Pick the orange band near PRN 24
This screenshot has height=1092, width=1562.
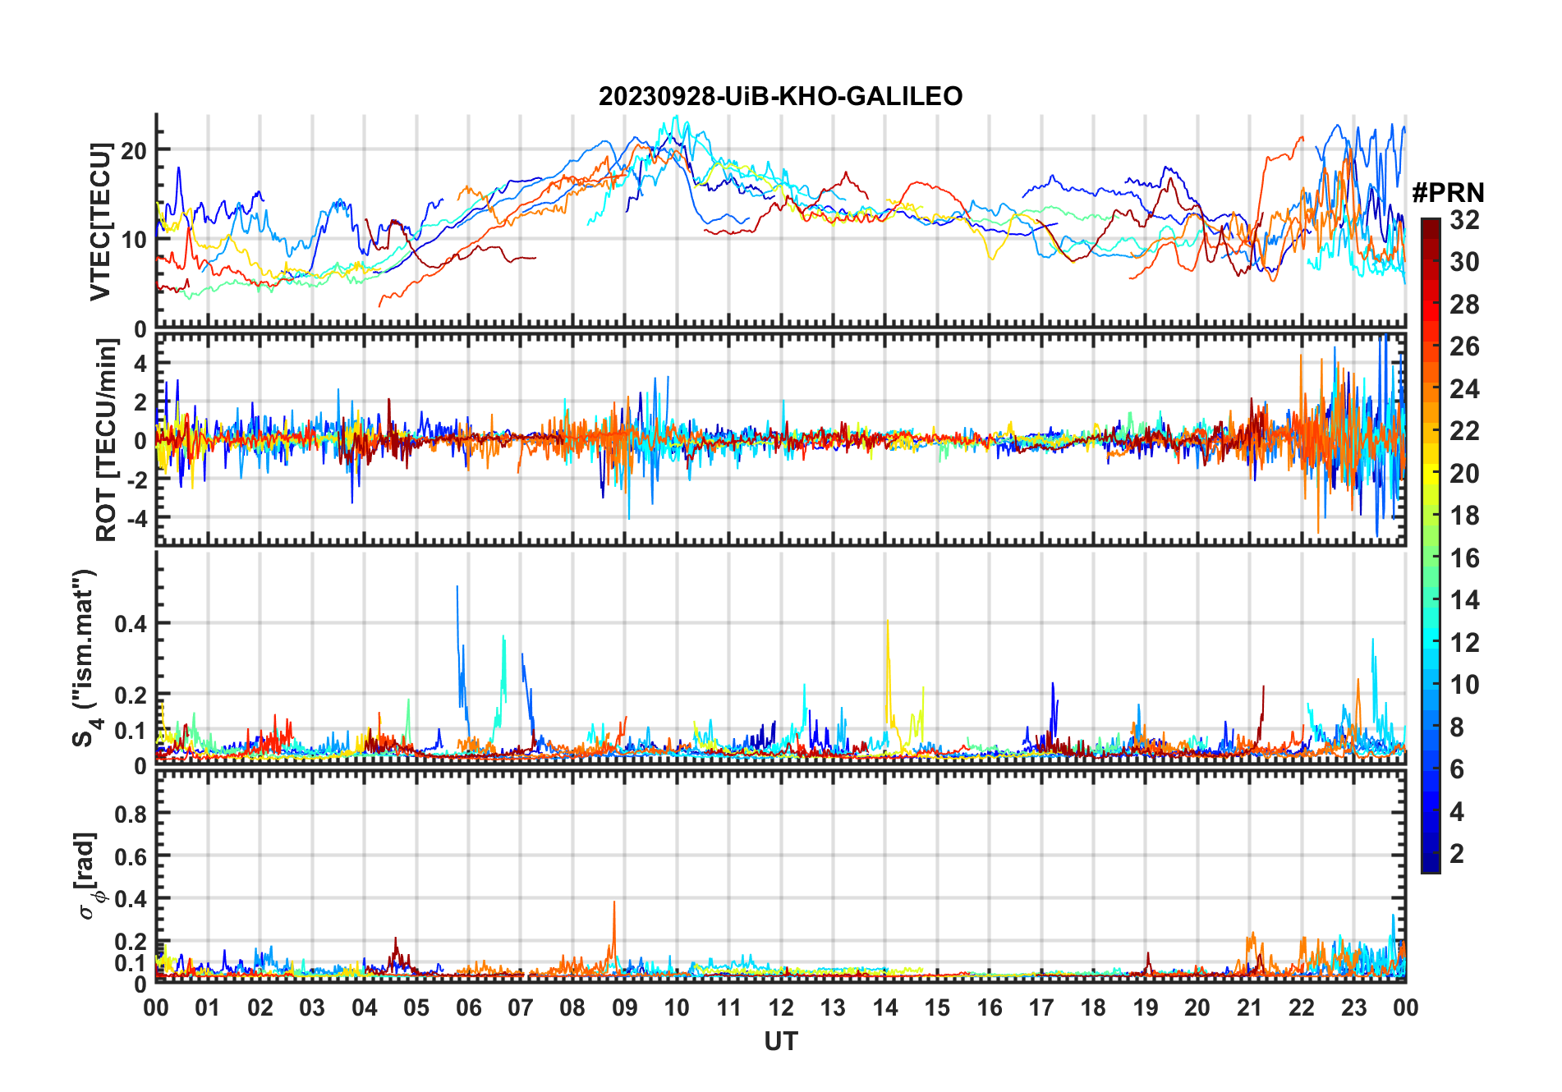tap(1431, 389)
